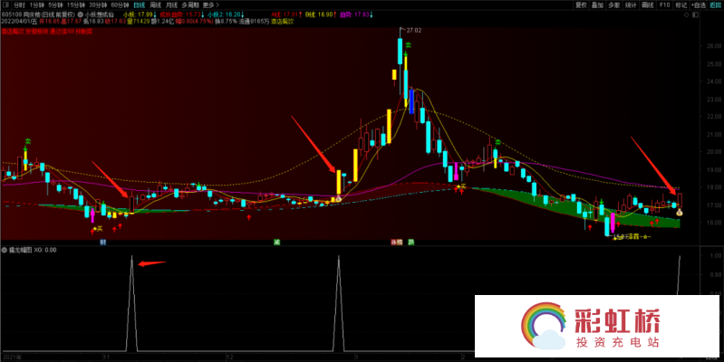The width and height of the screenshot is (724, 362).
Task: Add stock via +自选 button
Action: (699, 5)
